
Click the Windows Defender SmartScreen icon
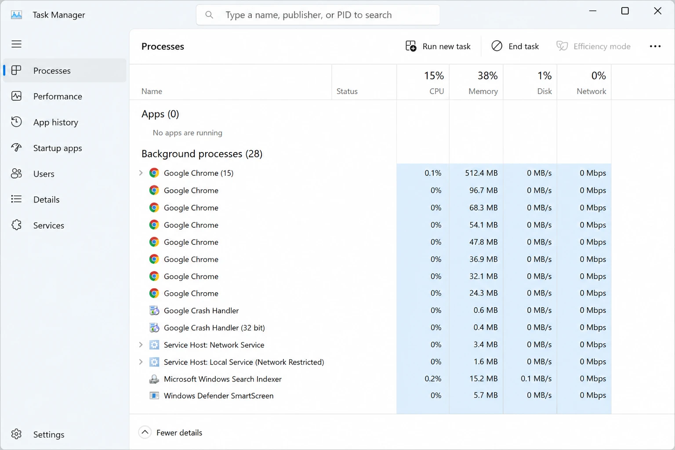[154, 396]
